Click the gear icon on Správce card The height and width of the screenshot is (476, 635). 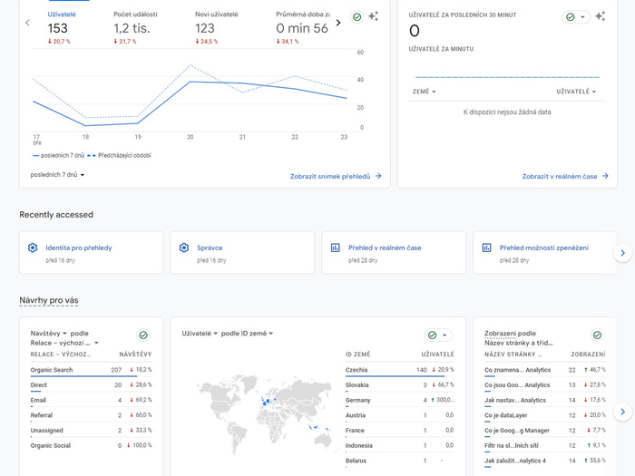pyautogui.click(x=184, y=248)
